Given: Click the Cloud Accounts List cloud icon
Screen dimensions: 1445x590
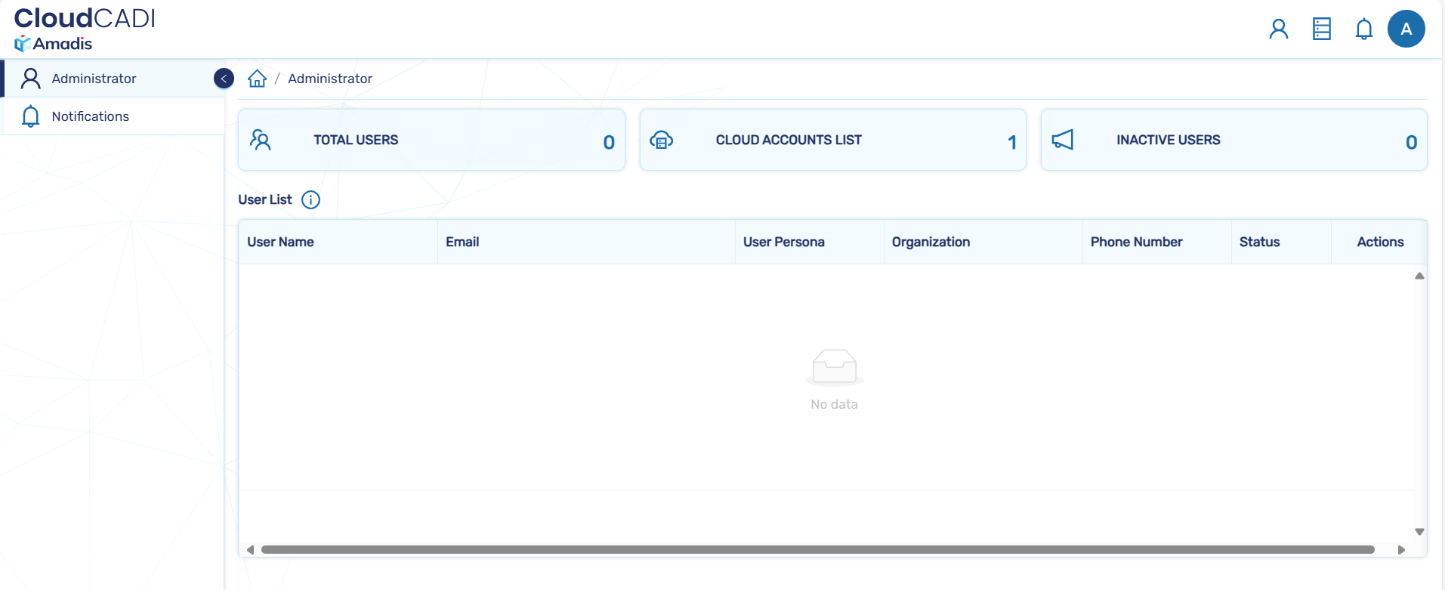Looking at the screenshot, I should [x=661, y=140].
